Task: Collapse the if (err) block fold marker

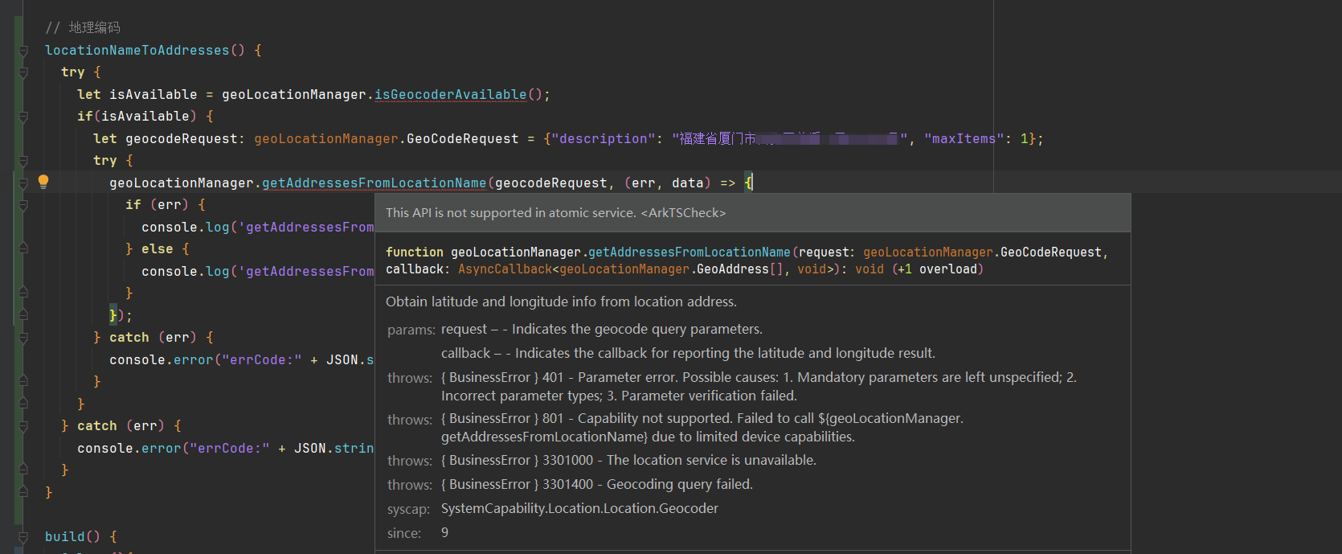Action: coord(23,205)
